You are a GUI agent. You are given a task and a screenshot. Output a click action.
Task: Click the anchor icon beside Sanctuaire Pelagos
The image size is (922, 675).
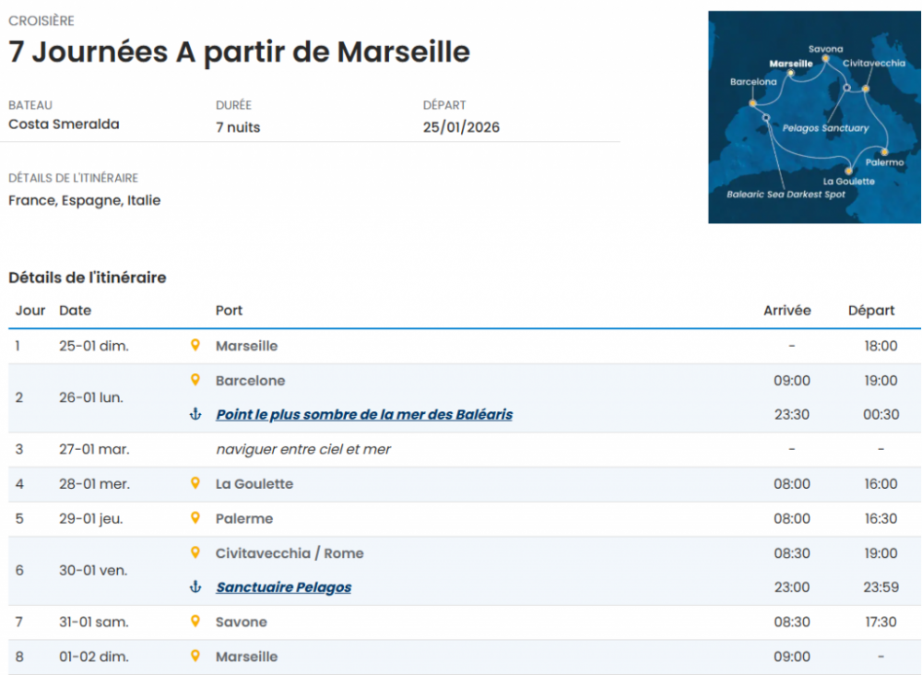195,587
